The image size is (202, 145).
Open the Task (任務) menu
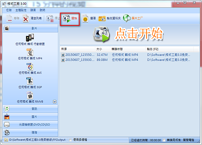(9, 10)
